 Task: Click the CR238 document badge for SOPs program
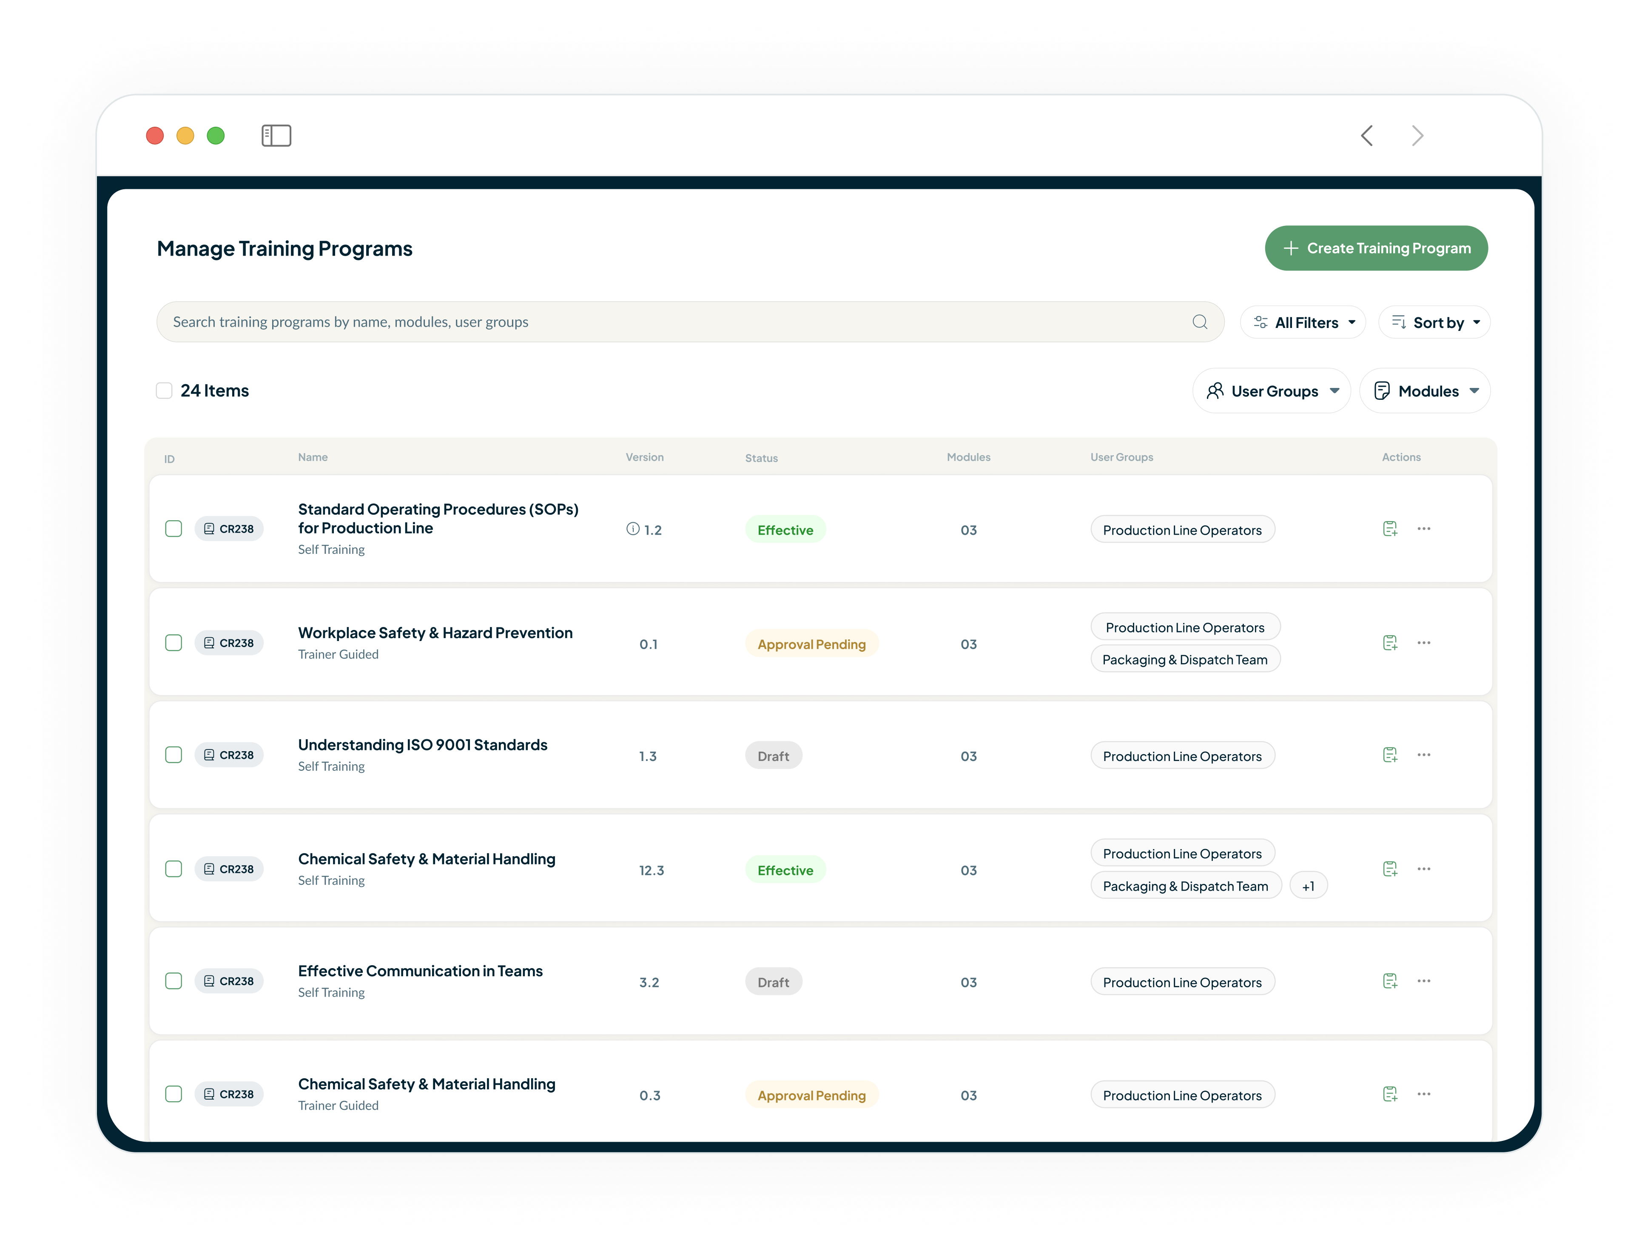228,529
